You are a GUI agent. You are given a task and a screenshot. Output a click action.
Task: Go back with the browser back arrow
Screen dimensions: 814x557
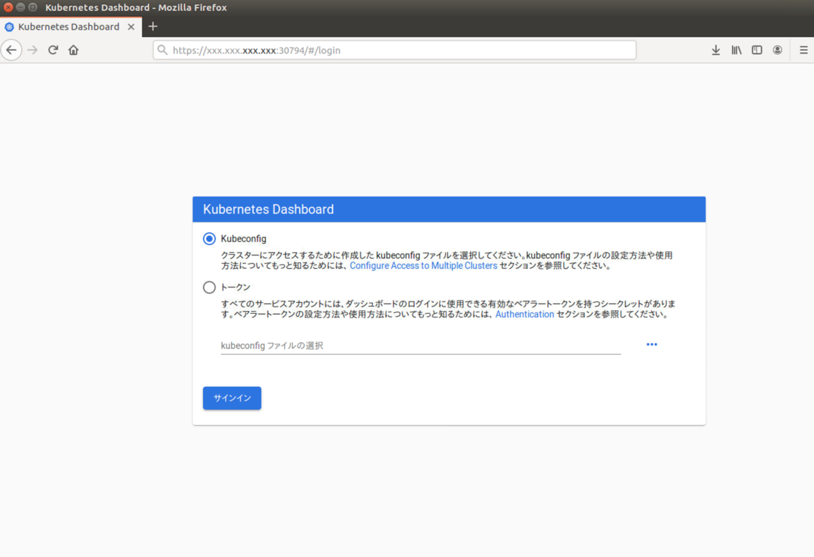click(11, 50)
